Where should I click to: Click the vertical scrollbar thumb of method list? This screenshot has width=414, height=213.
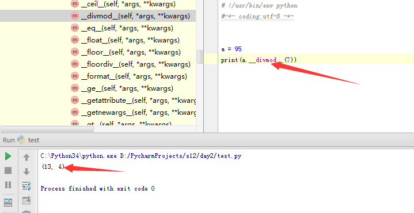point(200,57)
